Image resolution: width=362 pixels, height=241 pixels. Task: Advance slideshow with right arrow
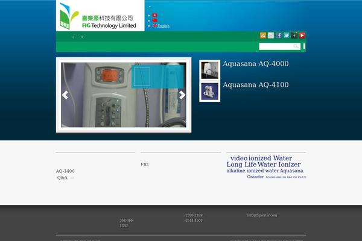point(182,95)
